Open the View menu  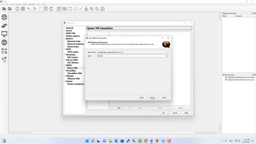pos(12,4)
